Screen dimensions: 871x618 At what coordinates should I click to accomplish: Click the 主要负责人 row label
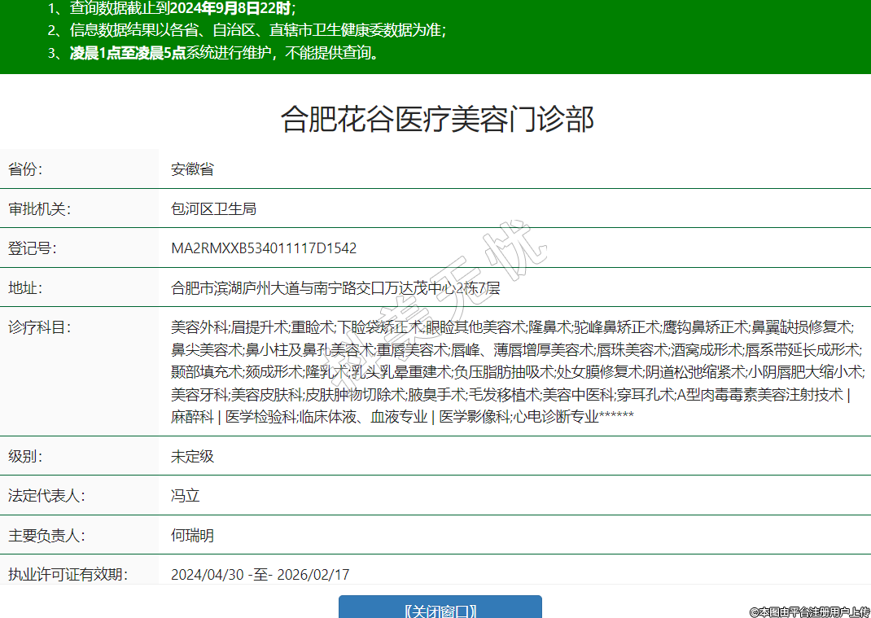tap(47, 535)
